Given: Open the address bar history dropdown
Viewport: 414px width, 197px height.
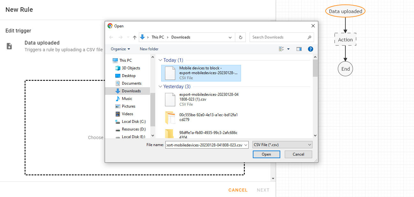Looking at the screenshot, I should (230, 37).
